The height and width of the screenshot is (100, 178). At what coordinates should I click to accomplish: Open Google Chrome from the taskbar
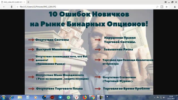[93, 97]
